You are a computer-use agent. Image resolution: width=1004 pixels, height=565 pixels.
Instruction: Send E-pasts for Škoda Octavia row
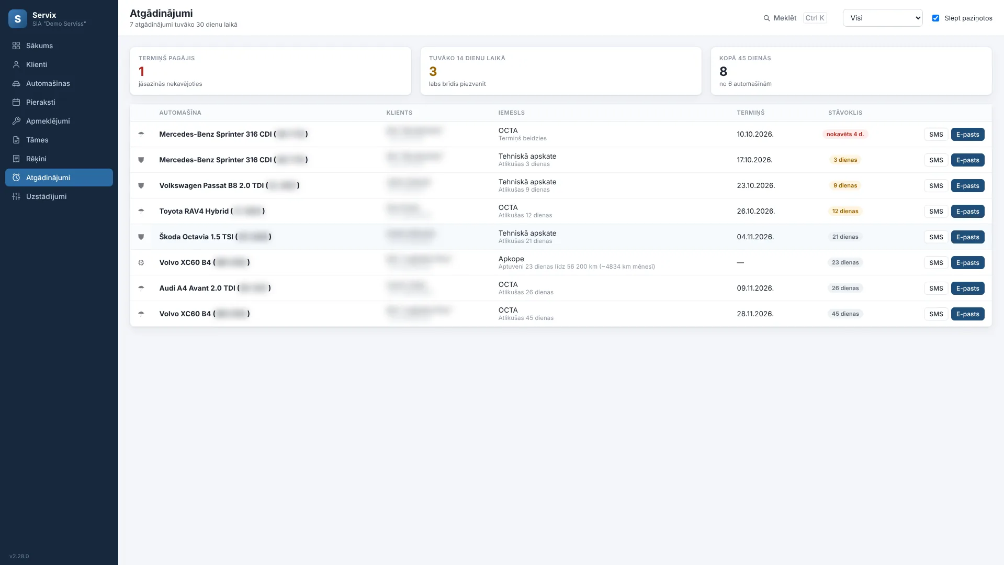[967, 237]
